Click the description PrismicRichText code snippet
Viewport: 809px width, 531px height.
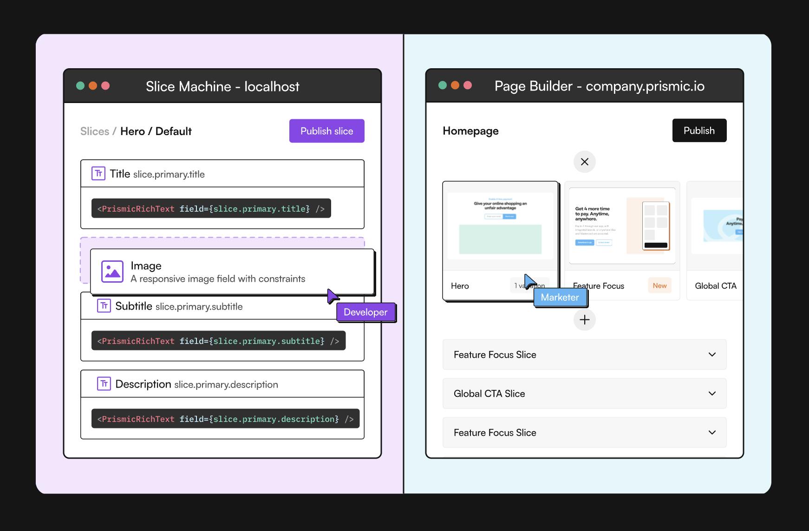tap(225, 419)
